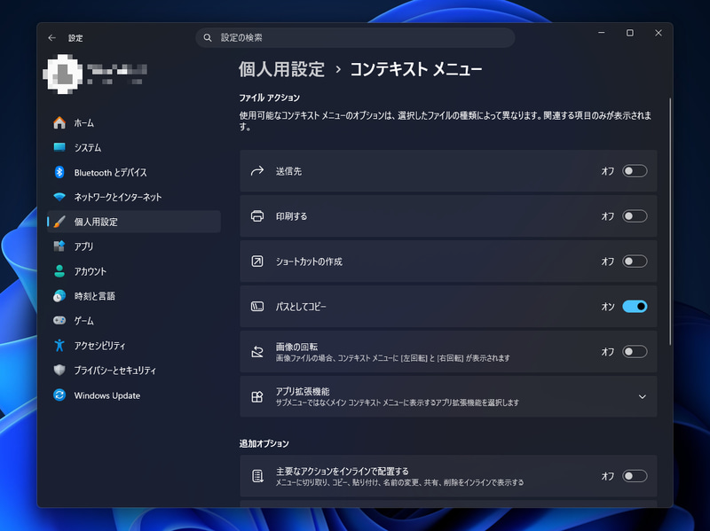Click the 時刻と言語 clock icon

(x=59, y=296)
